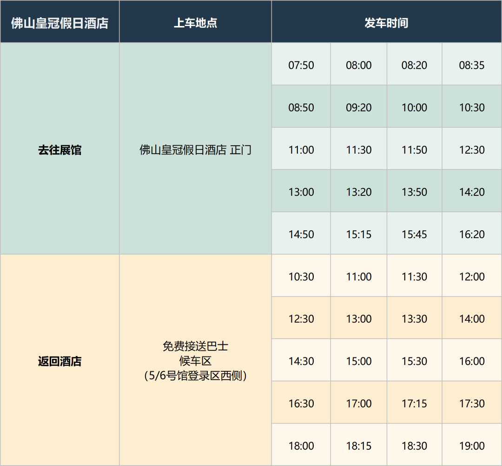Click 12:30 in the 去往展馆 section

tap(472, 149)
